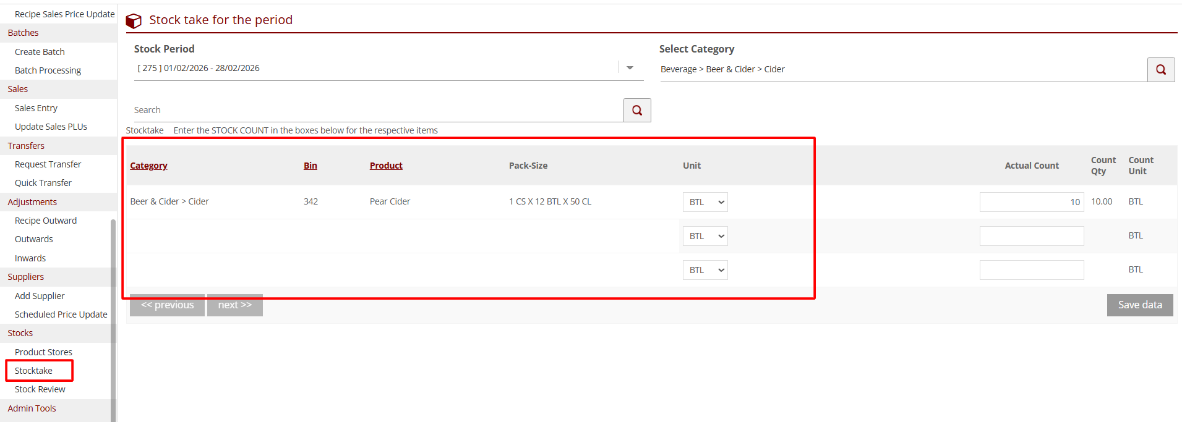Click the Search text input field

pos(377,110)
